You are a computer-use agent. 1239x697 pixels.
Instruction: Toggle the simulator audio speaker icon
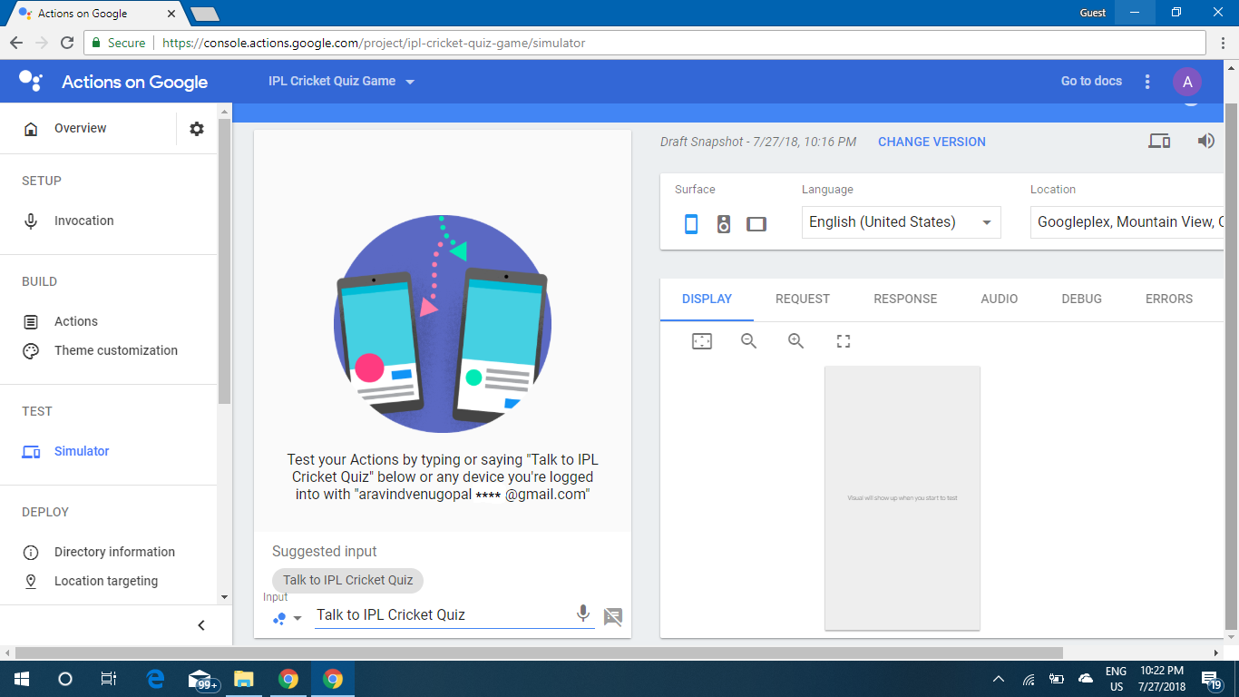click(x=1205, y=141)
